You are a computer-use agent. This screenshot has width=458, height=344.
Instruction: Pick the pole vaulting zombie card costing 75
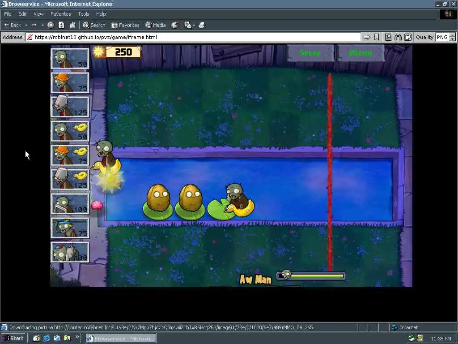click(70, 228)
